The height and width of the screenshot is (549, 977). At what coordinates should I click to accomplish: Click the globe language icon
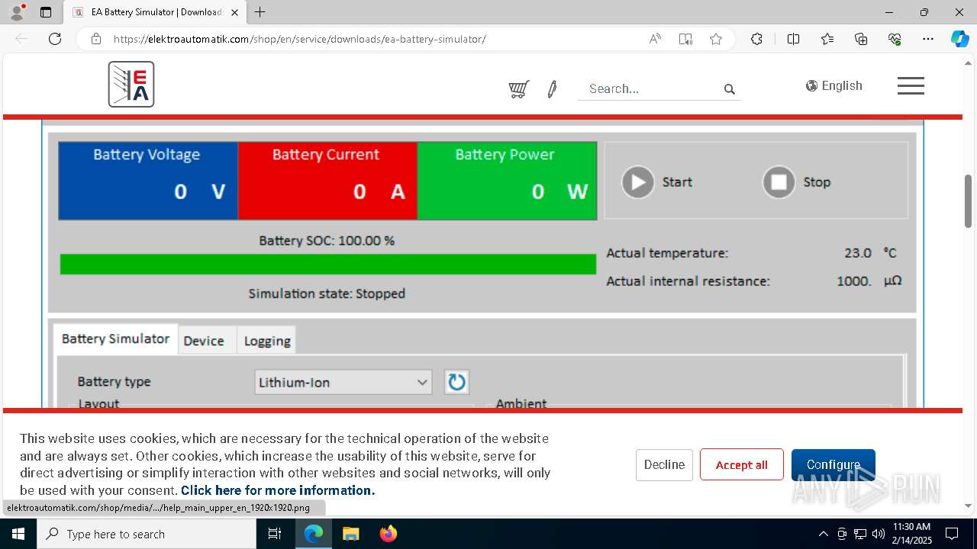811,85
